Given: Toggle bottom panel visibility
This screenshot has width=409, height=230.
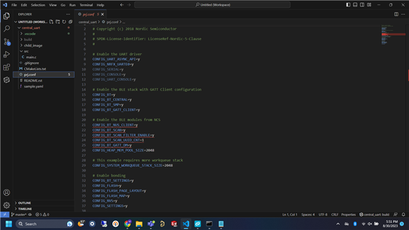Looking at the screenshot, I should coord(355,4).
